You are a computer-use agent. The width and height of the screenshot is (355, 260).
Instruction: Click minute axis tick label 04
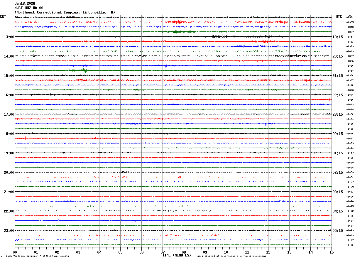coord(99,252)
